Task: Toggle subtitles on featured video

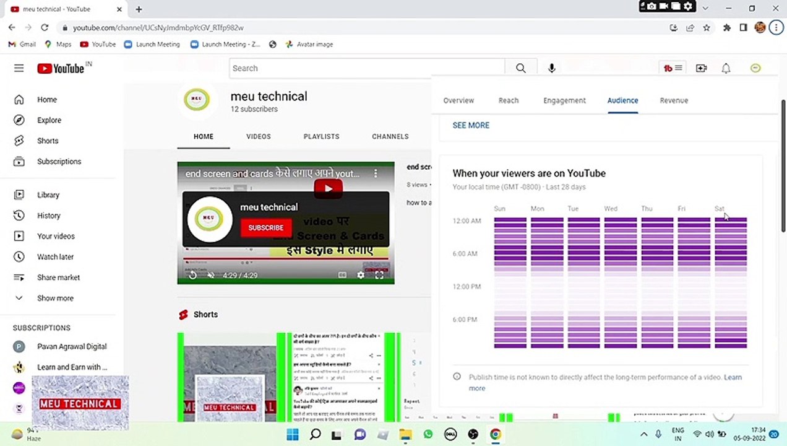Action: click(x=342, y=275)
